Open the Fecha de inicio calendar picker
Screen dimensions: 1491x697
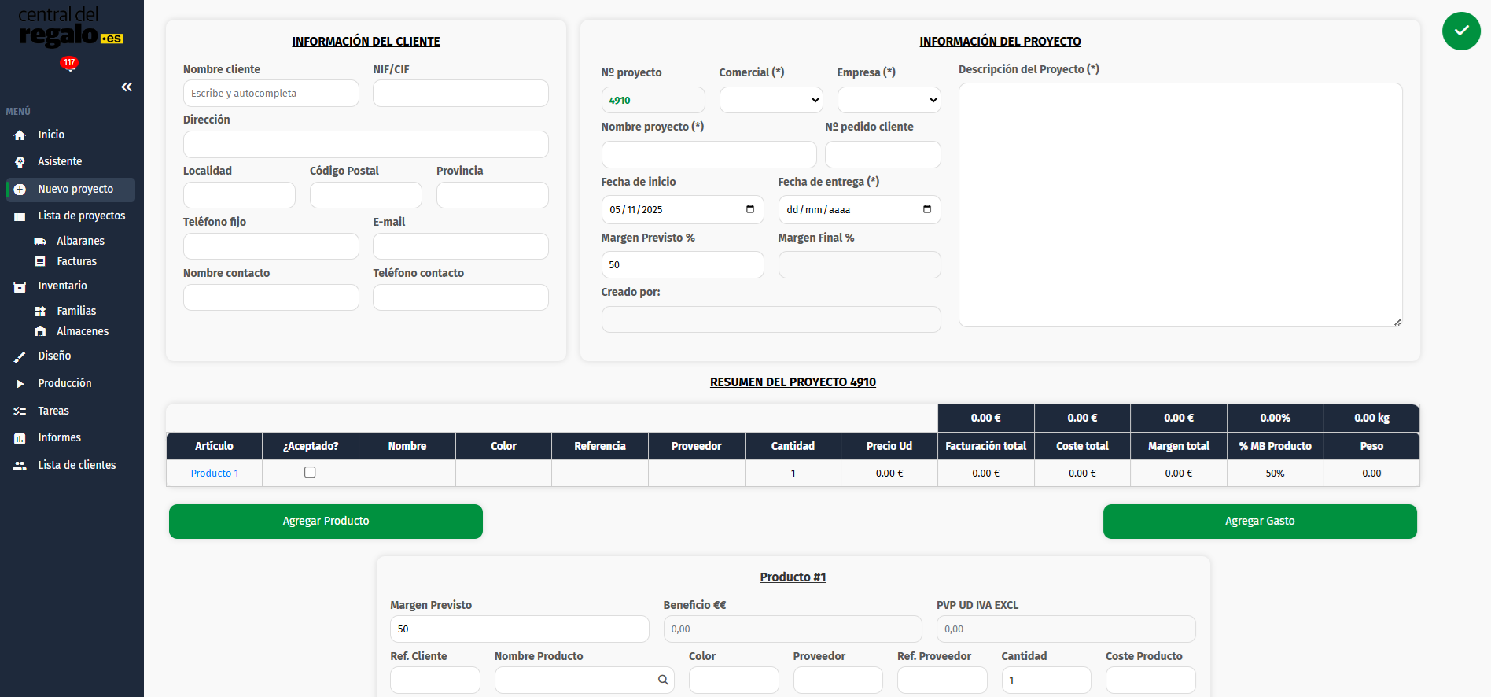click(x=749, y=209)
